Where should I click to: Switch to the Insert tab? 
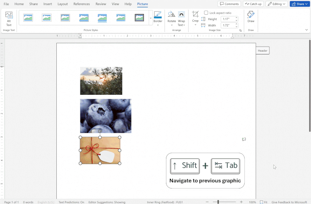click(x=47, y=4)
